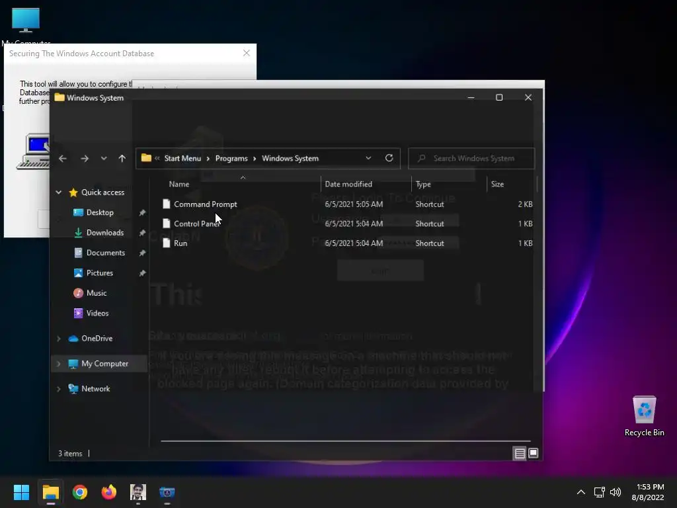This screenshot has width=677, height=508.
Task: Click Windows System breadcrumb segment
Action: [290, 159]
